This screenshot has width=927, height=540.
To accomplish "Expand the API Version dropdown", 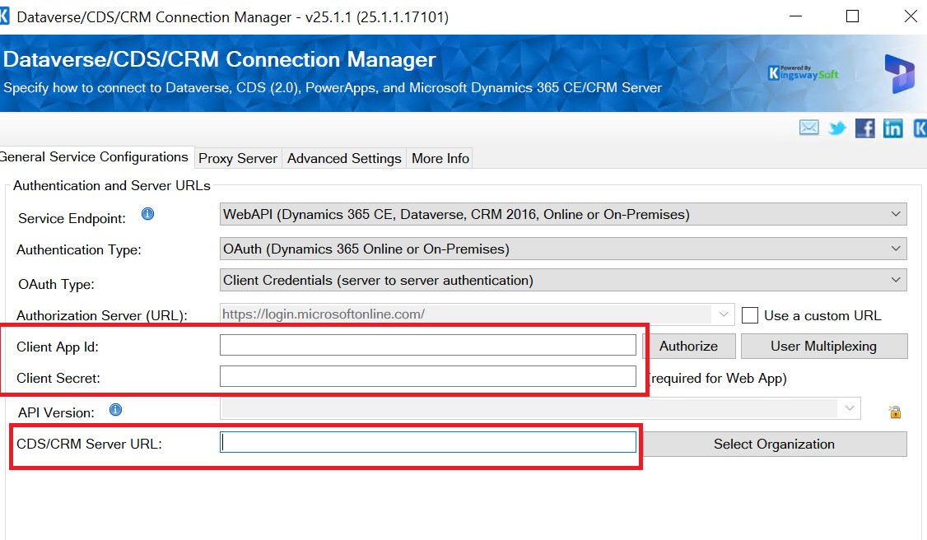I will coord(850,408).
